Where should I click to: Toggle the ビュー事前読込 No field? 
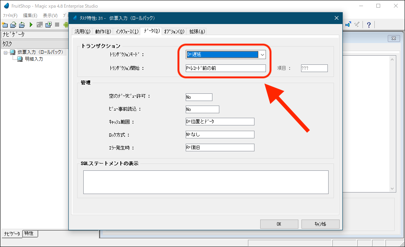(x=202, y=110)
